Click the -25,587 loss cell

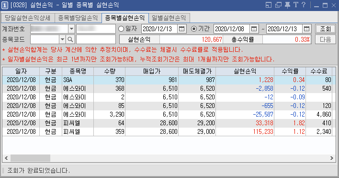click(x=245, y=114)
